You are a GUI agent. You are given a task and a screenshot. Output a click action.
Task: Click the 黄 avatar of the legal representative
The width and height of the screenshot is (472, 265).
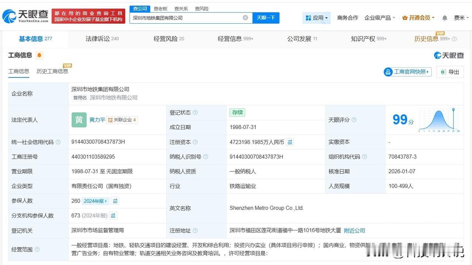click(79, 120)
